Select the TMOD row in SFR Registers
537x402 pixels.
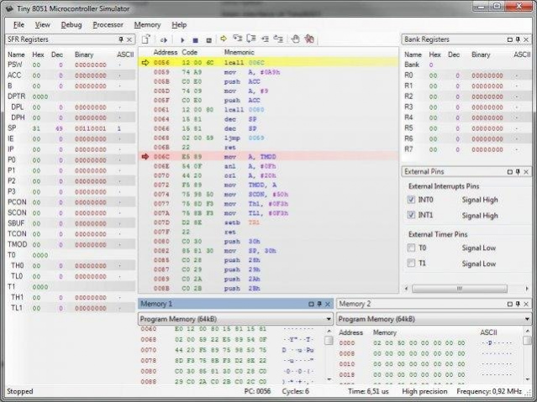pos(71,244)
